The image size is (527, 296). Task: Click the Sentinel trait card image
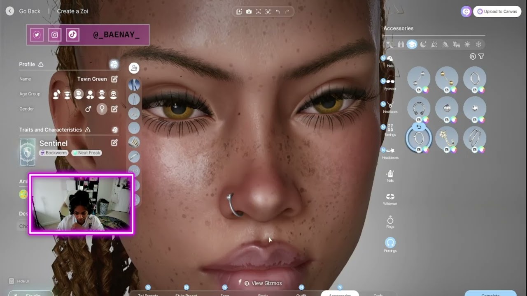[28, 152]
